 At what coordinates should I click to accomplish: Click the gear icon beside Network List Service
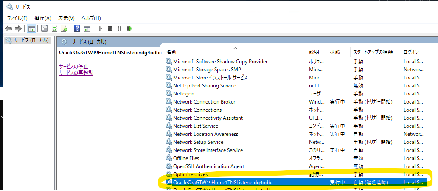[169, 126]
